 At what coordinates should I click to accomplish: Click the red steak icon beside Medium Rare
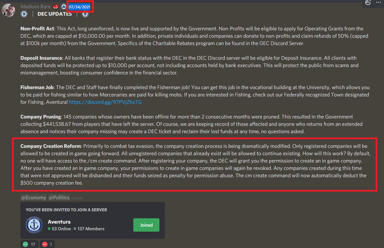(55, 6)
